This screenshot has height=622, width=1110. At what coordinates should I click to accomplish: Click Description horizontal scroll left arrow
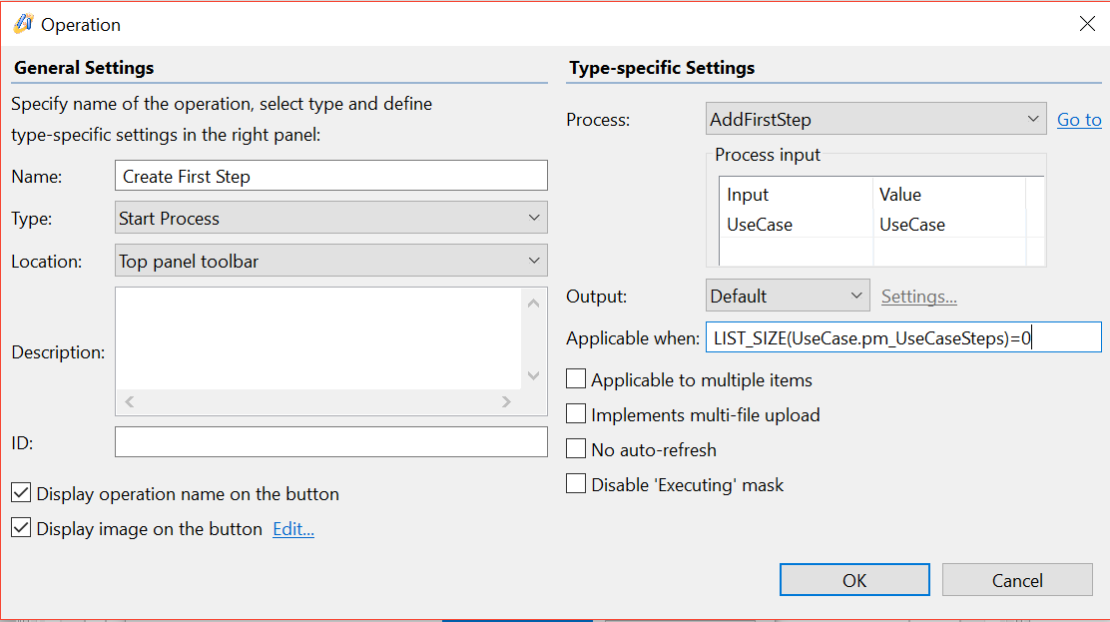click(130, 401)
